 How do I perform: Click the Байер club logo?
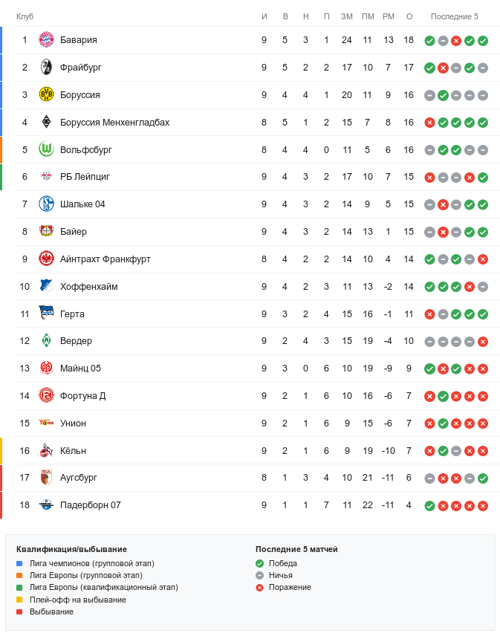(x=47, y=232)
